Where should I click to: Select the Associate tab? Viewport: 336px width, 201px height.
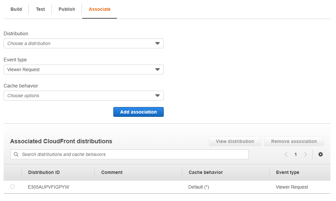pyautogui.click(x=100, y=9)
